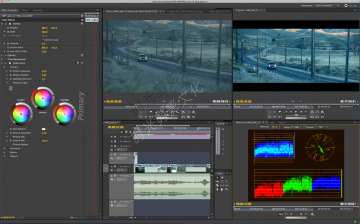Reset the Opacity effect
The image size is (360, 224).
click(x=82, y=55)
